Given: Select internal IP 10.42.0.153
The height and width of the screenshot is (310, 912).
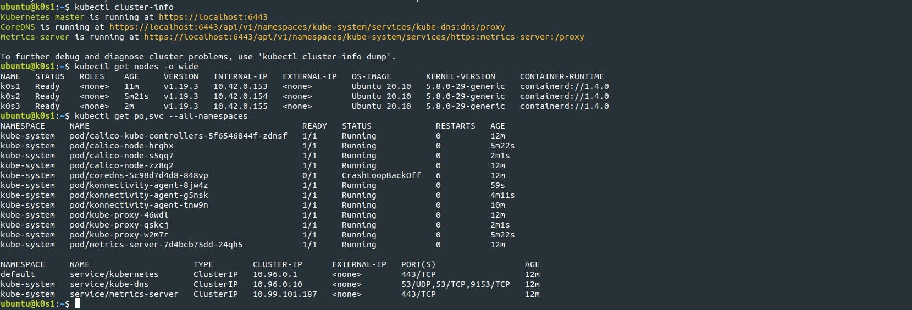Looking at the screenshot, I should 240,86.
